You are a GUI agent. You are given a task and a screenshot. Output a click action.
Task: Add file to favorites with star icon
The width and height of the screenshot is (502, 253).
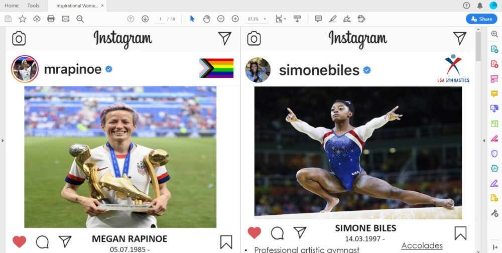coord(23,19)
